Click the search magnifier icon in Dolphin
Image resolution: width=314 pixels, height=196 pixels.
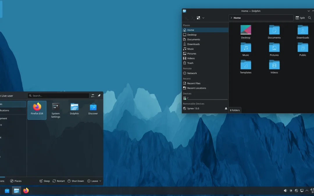point(310,18)
